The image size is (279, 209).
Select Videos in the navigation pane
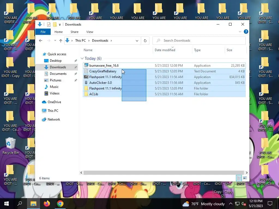(x=54, y=93)
